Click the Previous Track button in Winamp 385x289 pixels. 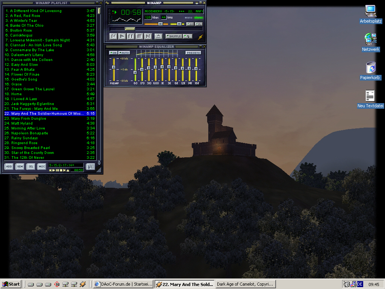[x=113, y=37]
